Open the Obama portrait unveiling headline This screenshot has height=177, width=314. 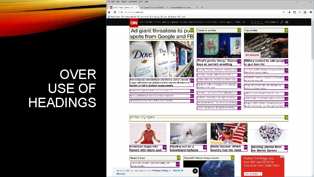tap(219, 62)
